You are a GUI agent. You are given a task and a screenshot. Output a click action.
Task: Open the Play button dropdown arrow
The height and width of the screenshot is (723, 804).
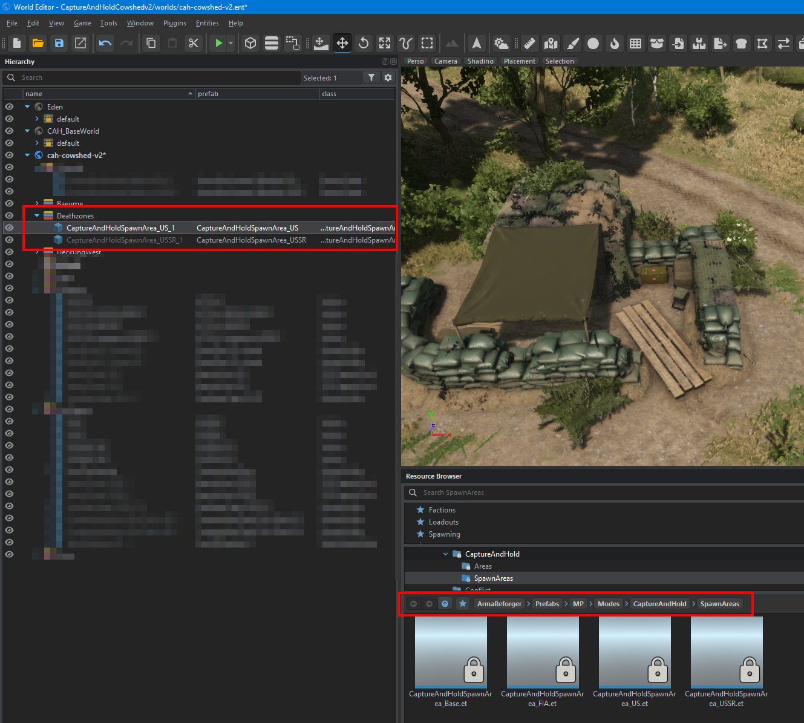point(230,43)
